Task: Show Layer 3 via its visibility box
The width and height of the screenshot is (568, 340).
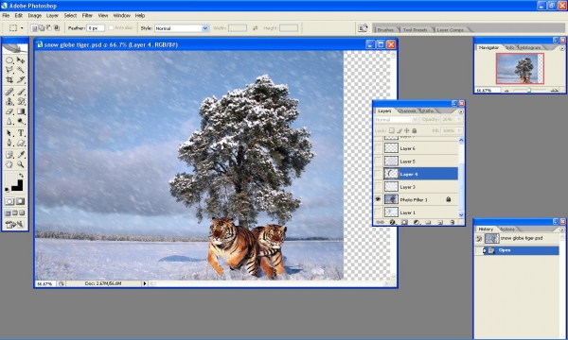Action: click(x=378, y=187)
